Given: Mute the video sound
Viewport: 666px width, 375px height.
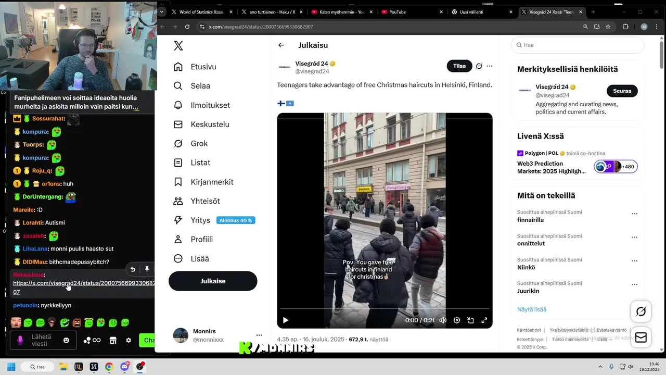Looking at the screenshot, I should pos(443,320).
